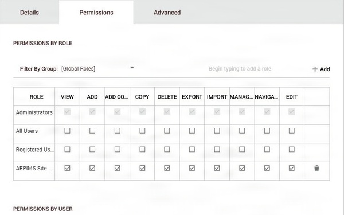Check Export for All Users
344x215 pixels.
click(192, 131)
